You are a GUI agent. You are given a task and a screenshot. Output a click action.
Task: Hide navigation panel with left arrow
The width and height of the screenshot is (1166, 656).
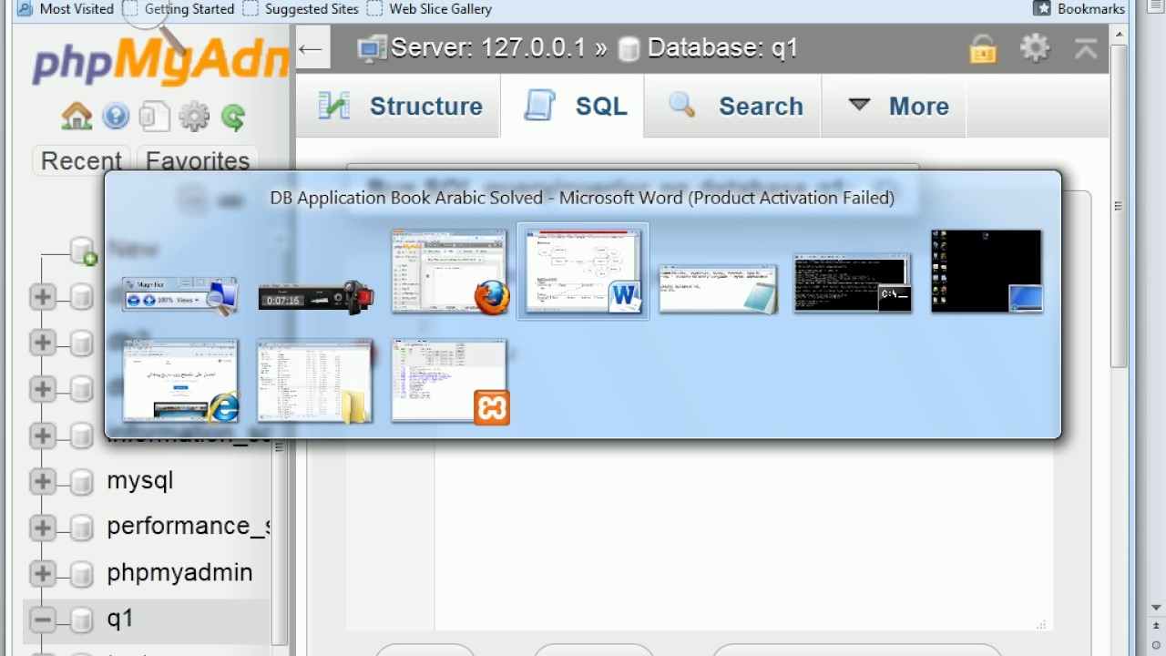coord(311,49)
